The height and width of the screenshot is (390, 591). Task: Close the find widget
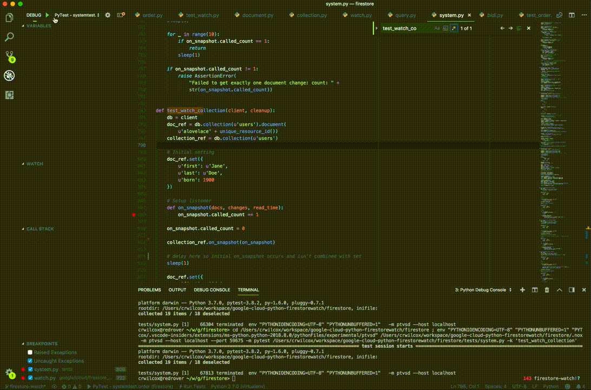point(528,28)
